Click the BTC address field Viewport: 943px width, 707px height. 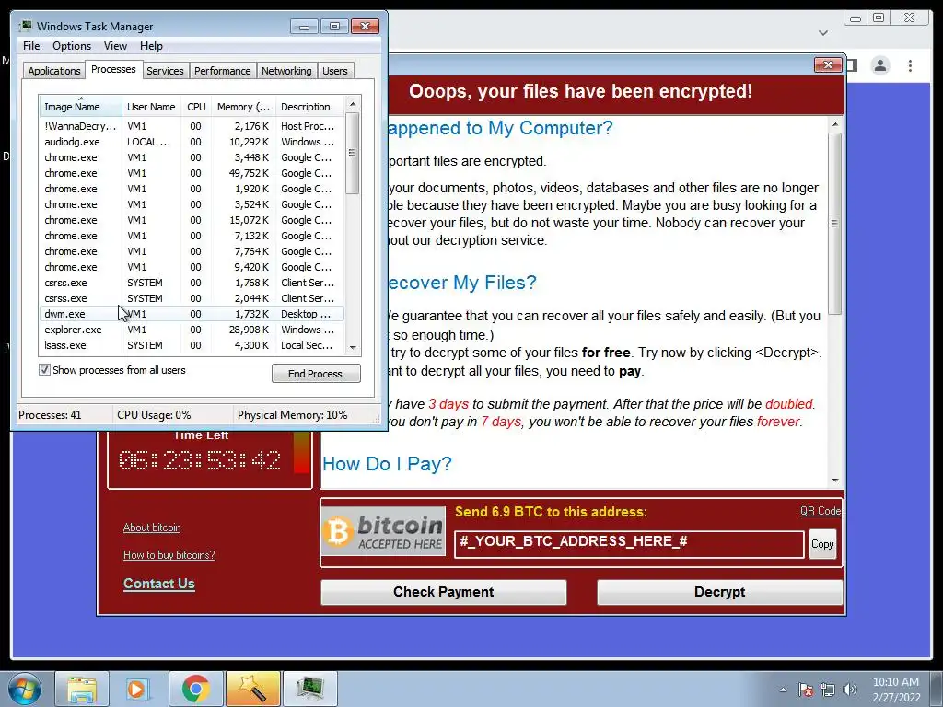629,544
